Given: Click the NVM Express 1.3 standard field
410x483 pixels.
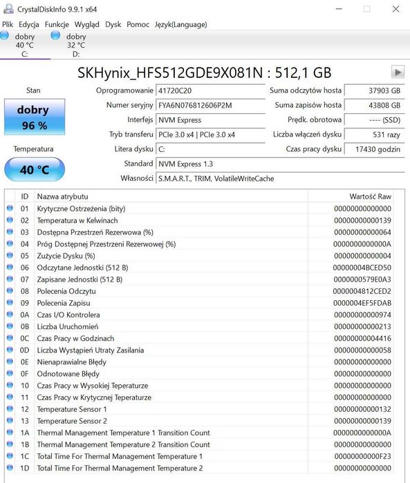Looking at the screenshot, I should pyautogui.click(x=280, y=164).
